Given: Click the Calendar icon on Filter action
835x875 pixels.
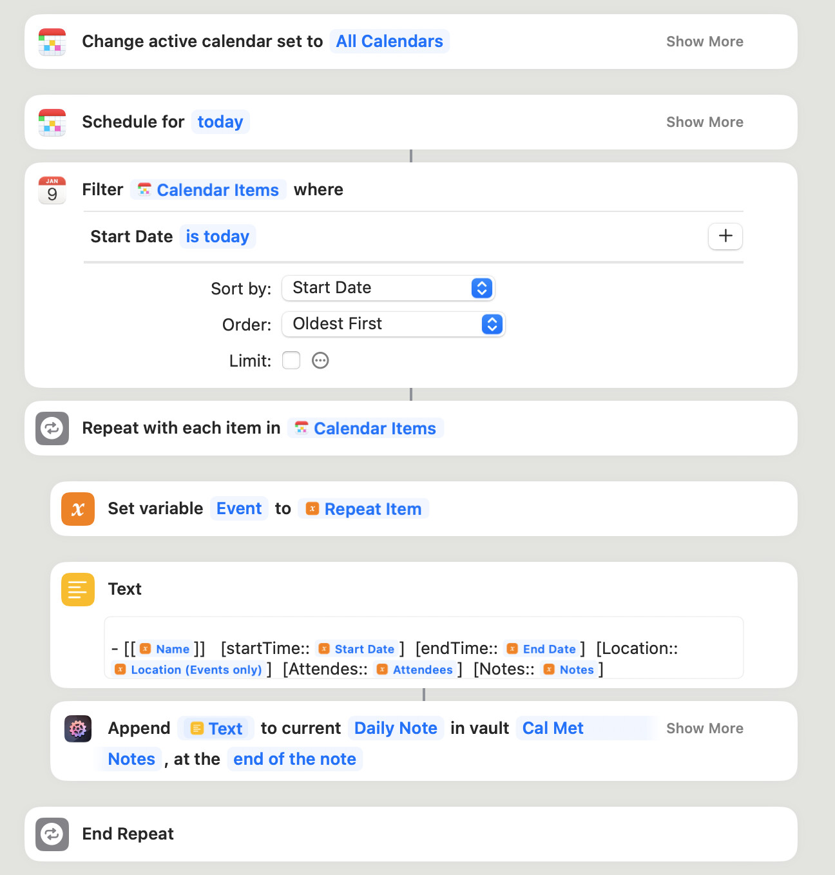Looking at the screenshot, I should point(52,190).
